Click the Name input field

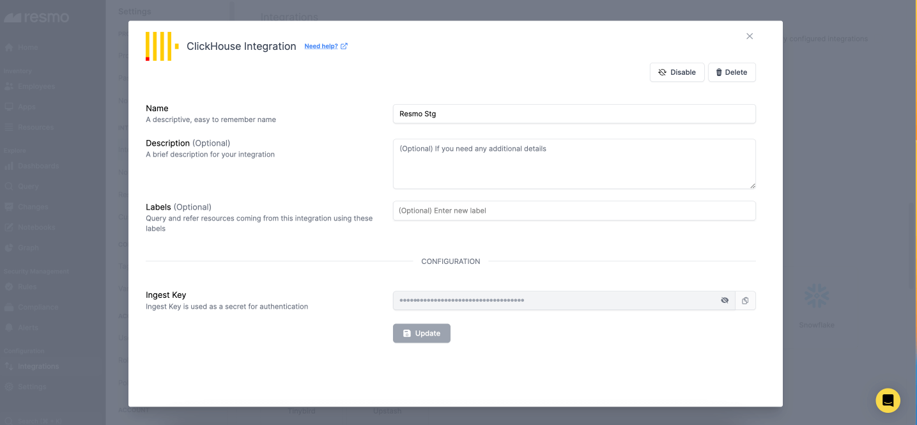pyautogui.click(x=574, y=114)
